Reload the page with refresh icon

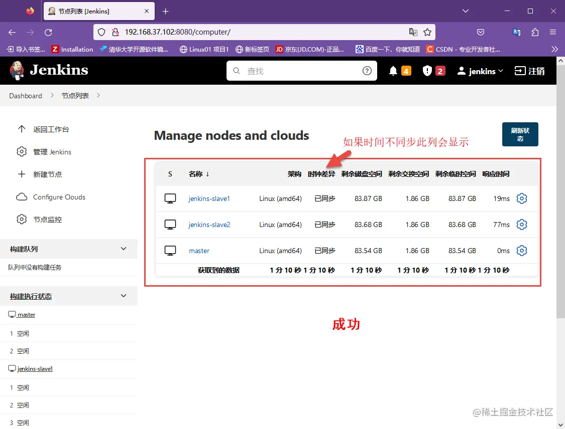point(48,33)
